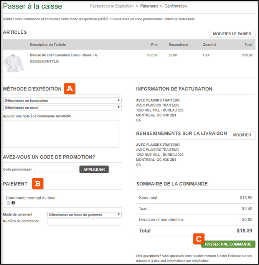
Task: Open the Sélectionnez un transporteur dropdown
Action: pos(62,100)
